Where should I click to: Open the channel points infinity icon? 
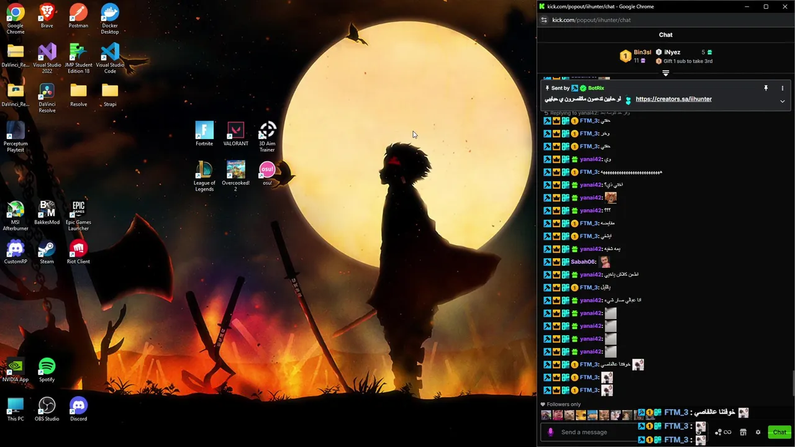point(727,432)
